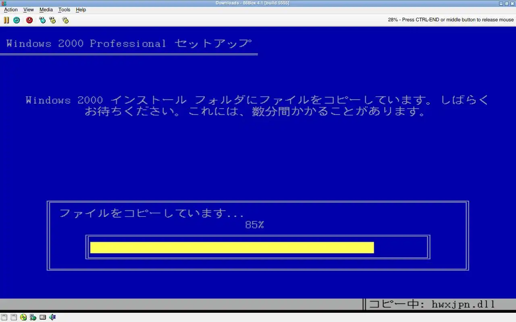The height and width of the screenshot is (322, 516).
Task: Open the View menu
Action: pyautogui.click(x=29, y=10)
